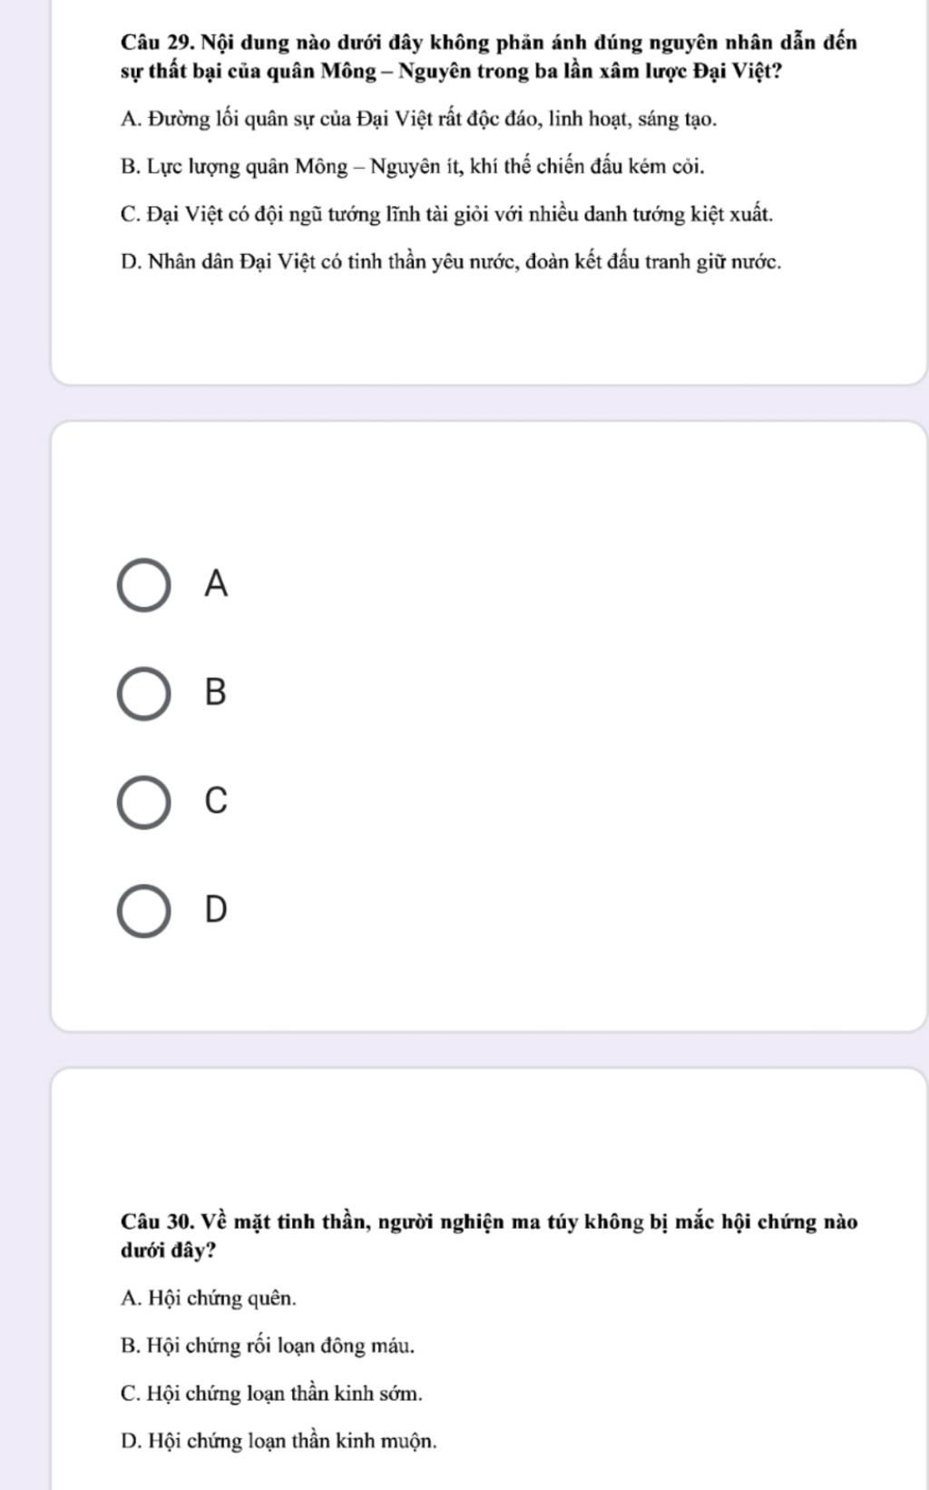
Task: Click the line 'Nhân dân Đại Việt có tinh thần'
Action: (451, 262)
